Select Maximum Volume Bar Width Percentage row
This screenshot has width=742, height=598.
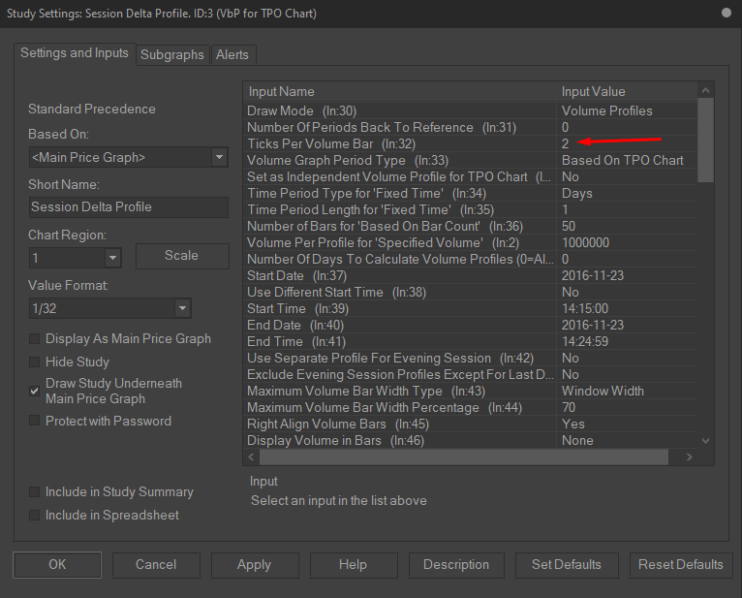pyautogui.click(x=471, y=408)
